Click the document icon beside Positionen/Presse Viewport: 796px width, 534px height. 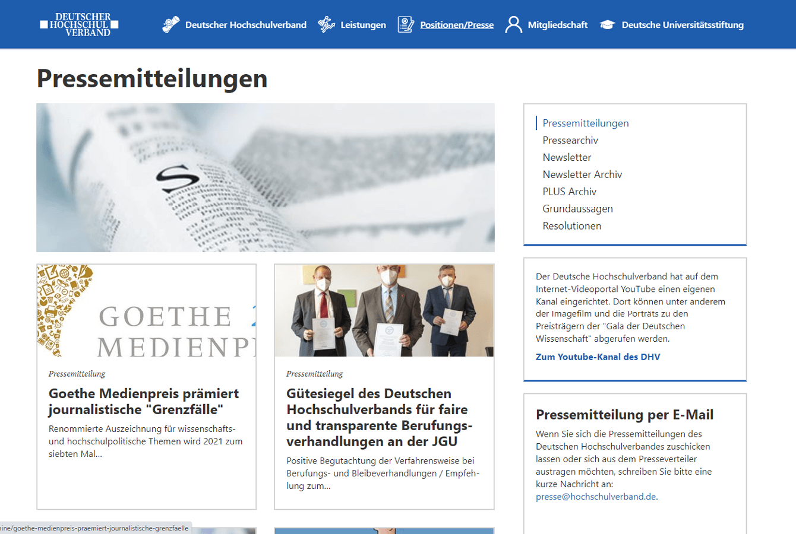tap(406, 25)
